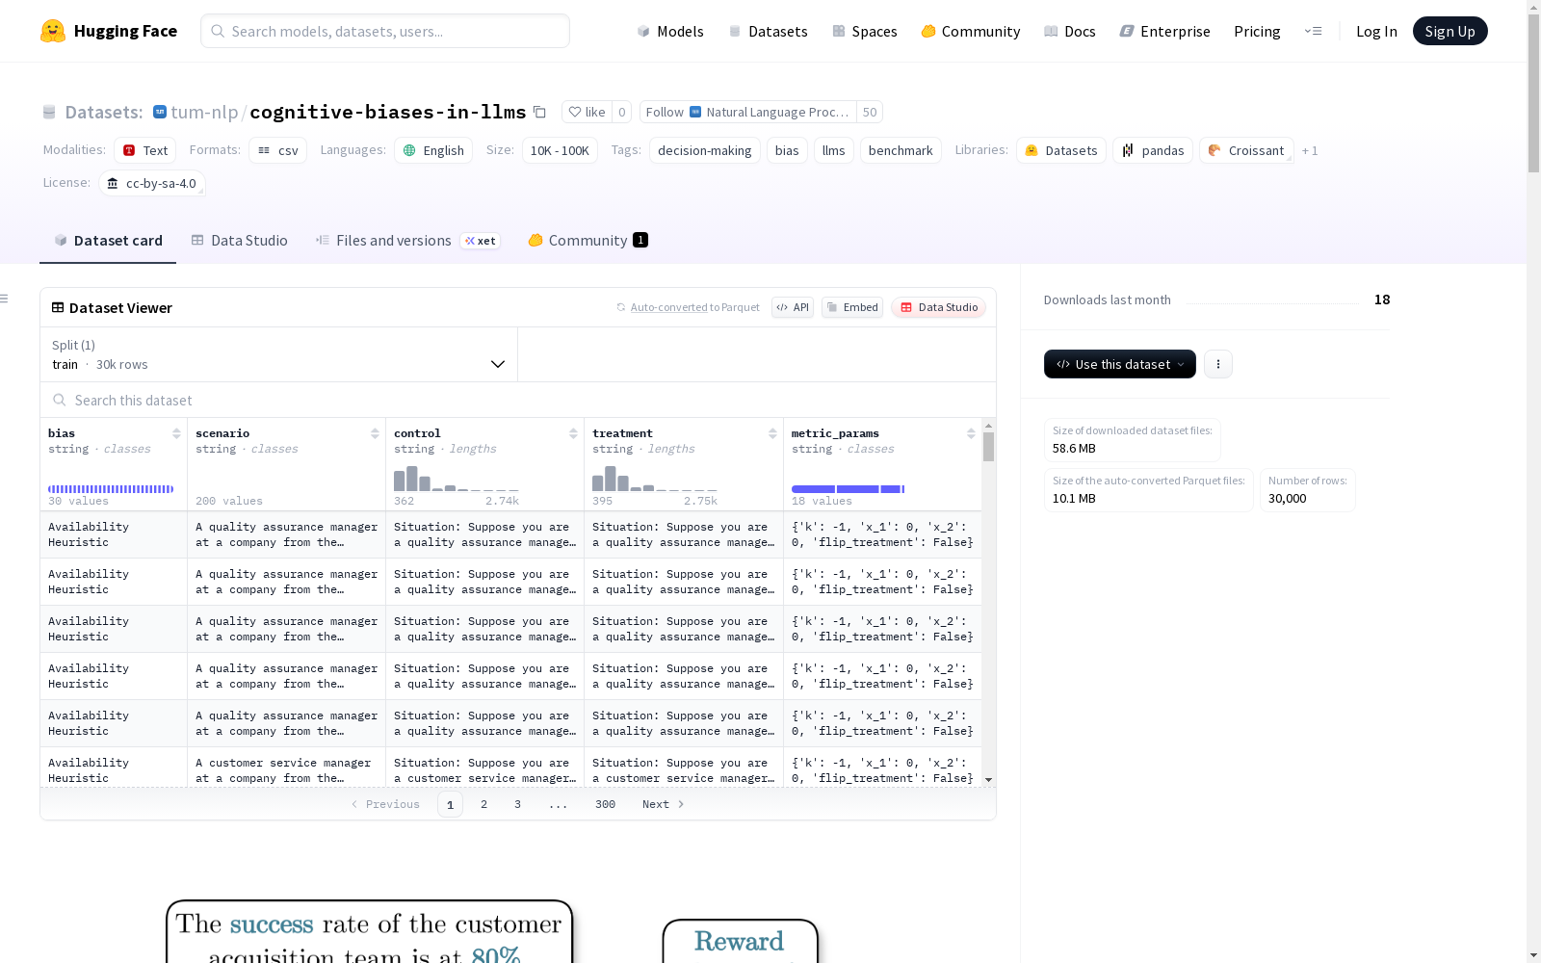Open the tum-nlp organization link
This screenshot has width=1541, height=963.
point(204,112)
